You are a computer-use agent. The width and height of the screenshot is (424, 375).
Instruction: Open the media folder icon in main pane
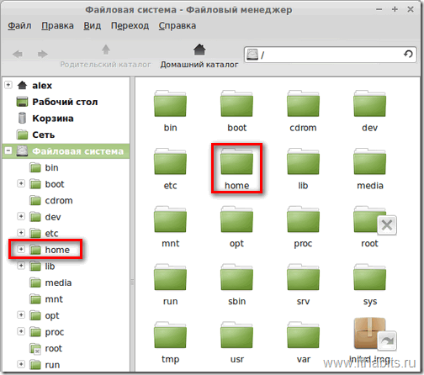click(369, 161)
